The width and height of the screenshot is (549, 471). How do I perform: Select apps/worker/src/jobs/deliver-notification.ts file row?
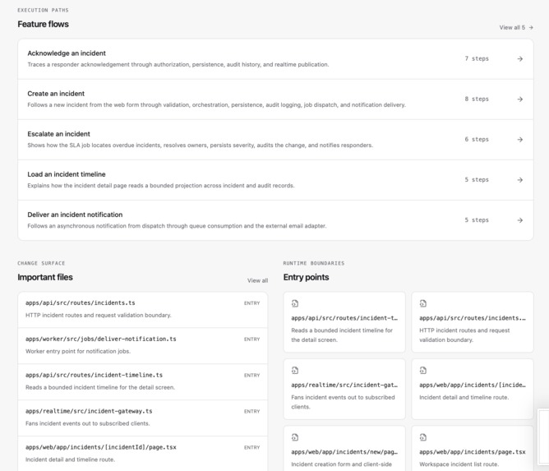pyautogui.click(x=142, y=345)
